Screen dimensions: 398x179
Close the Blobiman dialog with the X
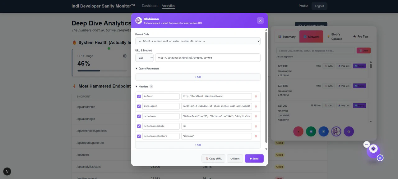pyautogui.click(x=260, y=20)
